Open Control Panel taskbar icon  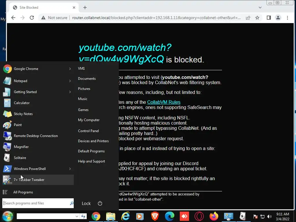click(x=228, y=216)
